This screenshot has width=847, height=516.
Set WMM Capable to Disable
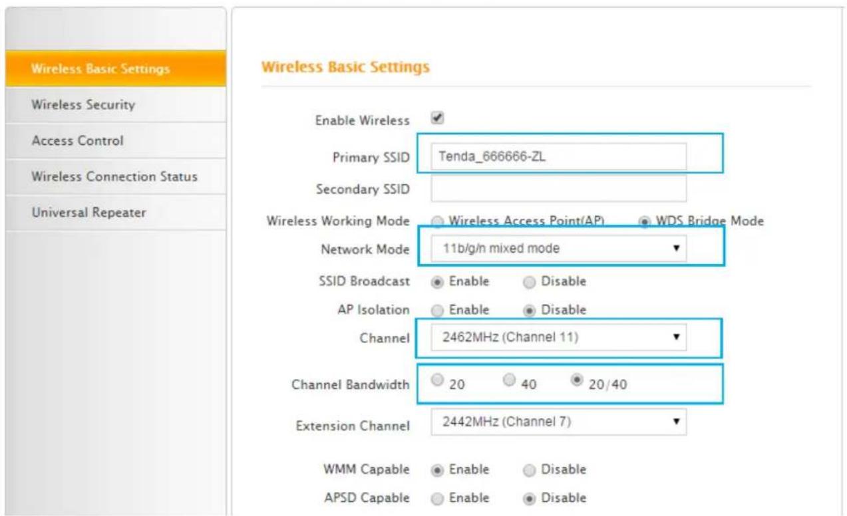pos(529,469)
